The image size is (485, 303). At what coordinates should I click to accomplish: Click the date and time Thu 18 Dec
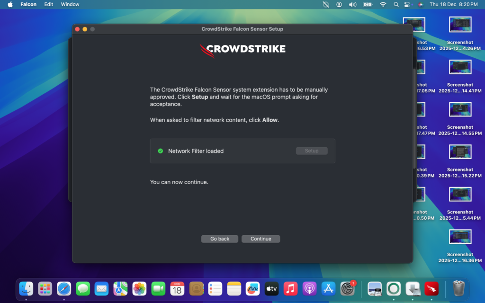point(453,4)
